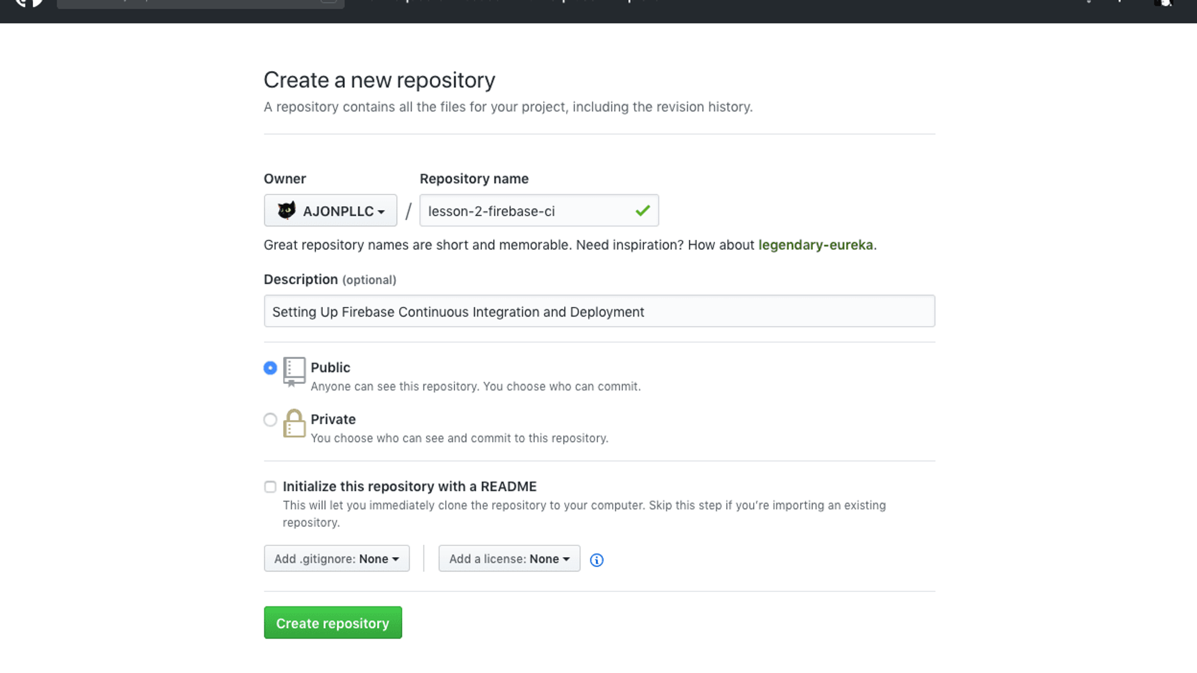Expand the Add .gitignore dropdown
This screenshot has height=673, width=1197.
[x=337, y=559]
